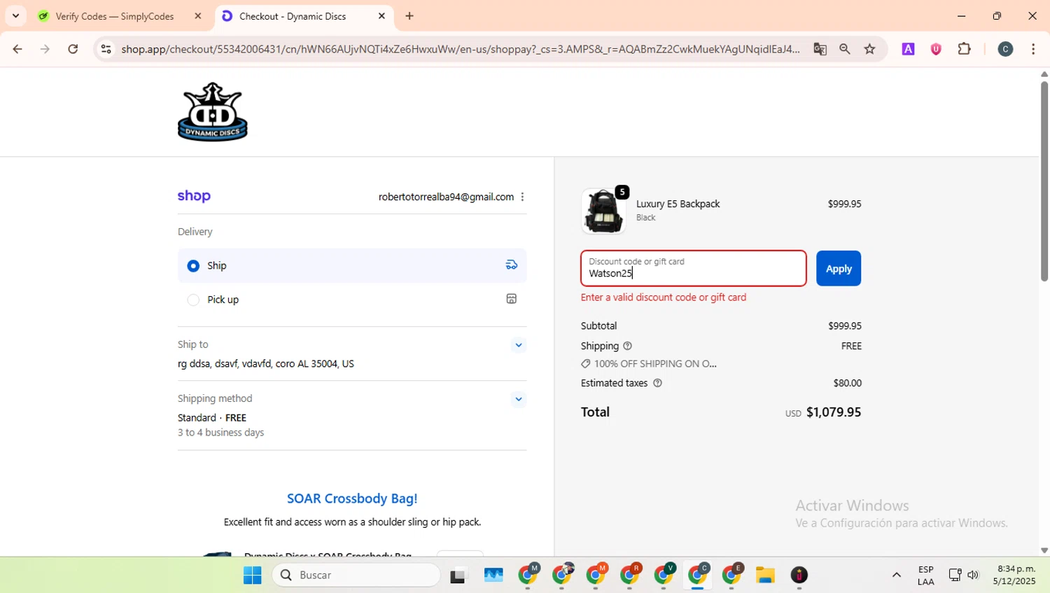Click the Apply discount button

[838, 268]
